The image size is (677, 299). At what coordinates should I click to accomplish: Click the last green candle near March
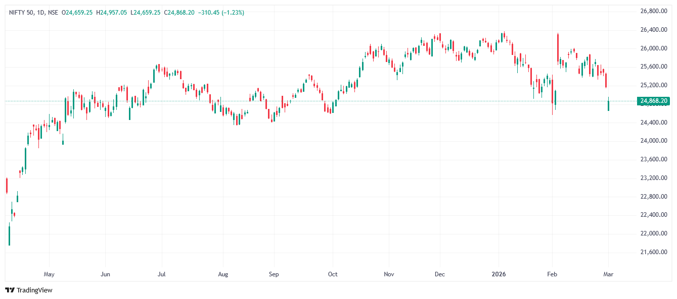point(608,105)
